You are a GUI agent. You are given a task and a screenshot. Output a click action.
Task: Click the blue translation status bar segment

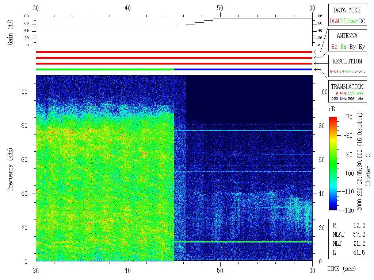tap(243, 69)
